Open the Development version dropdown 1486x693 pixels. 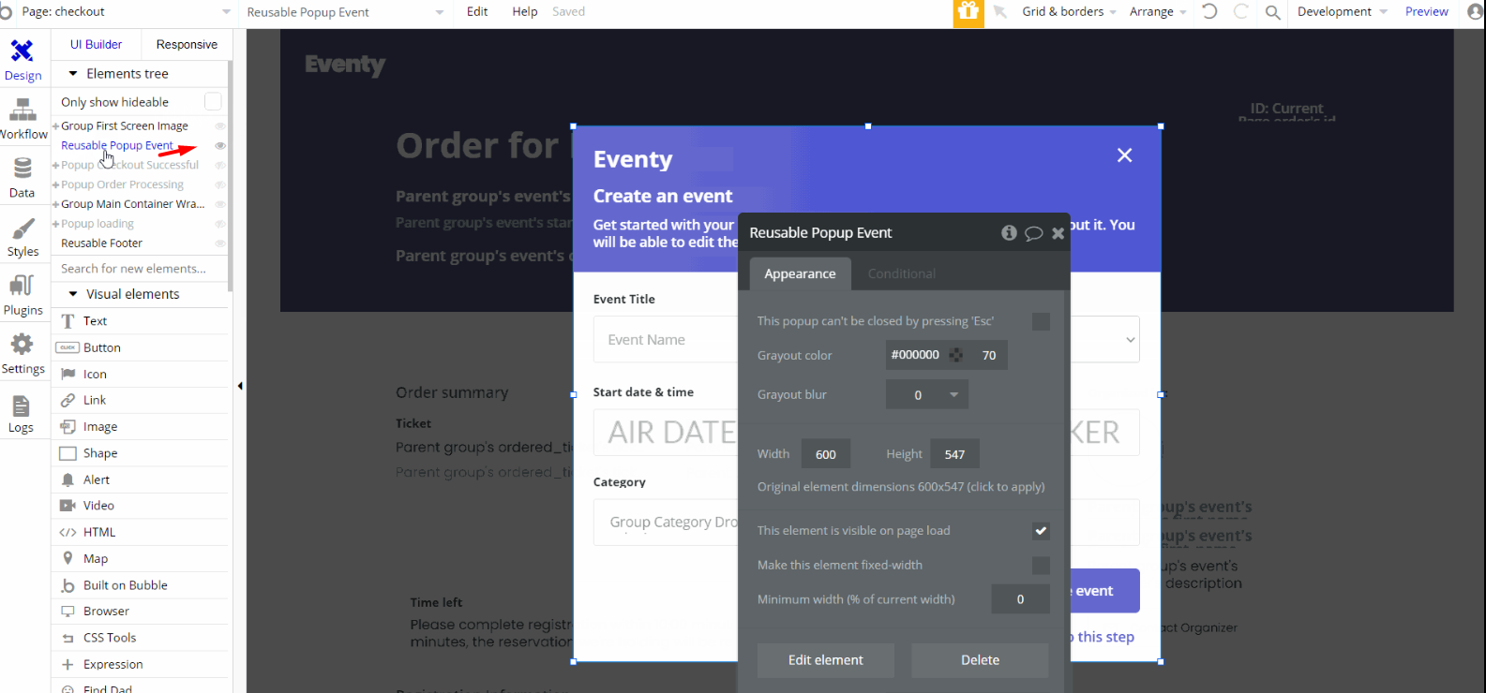[1342, 12]
